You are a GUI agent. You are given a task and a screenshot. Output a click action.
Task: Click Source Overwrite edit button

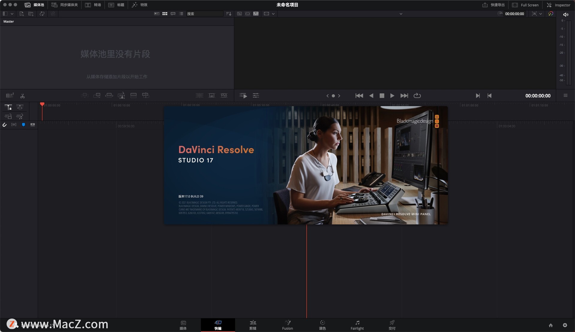coord(146,95)
